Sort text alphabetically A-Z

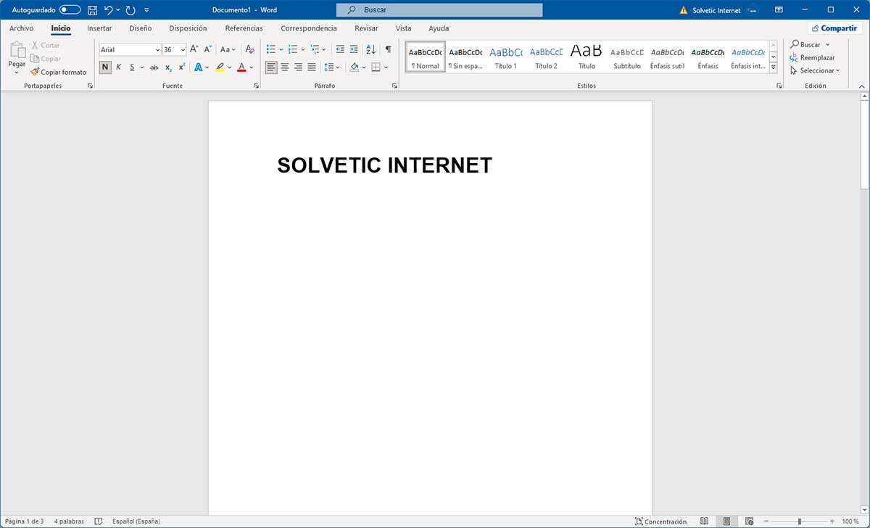(370, 49)
